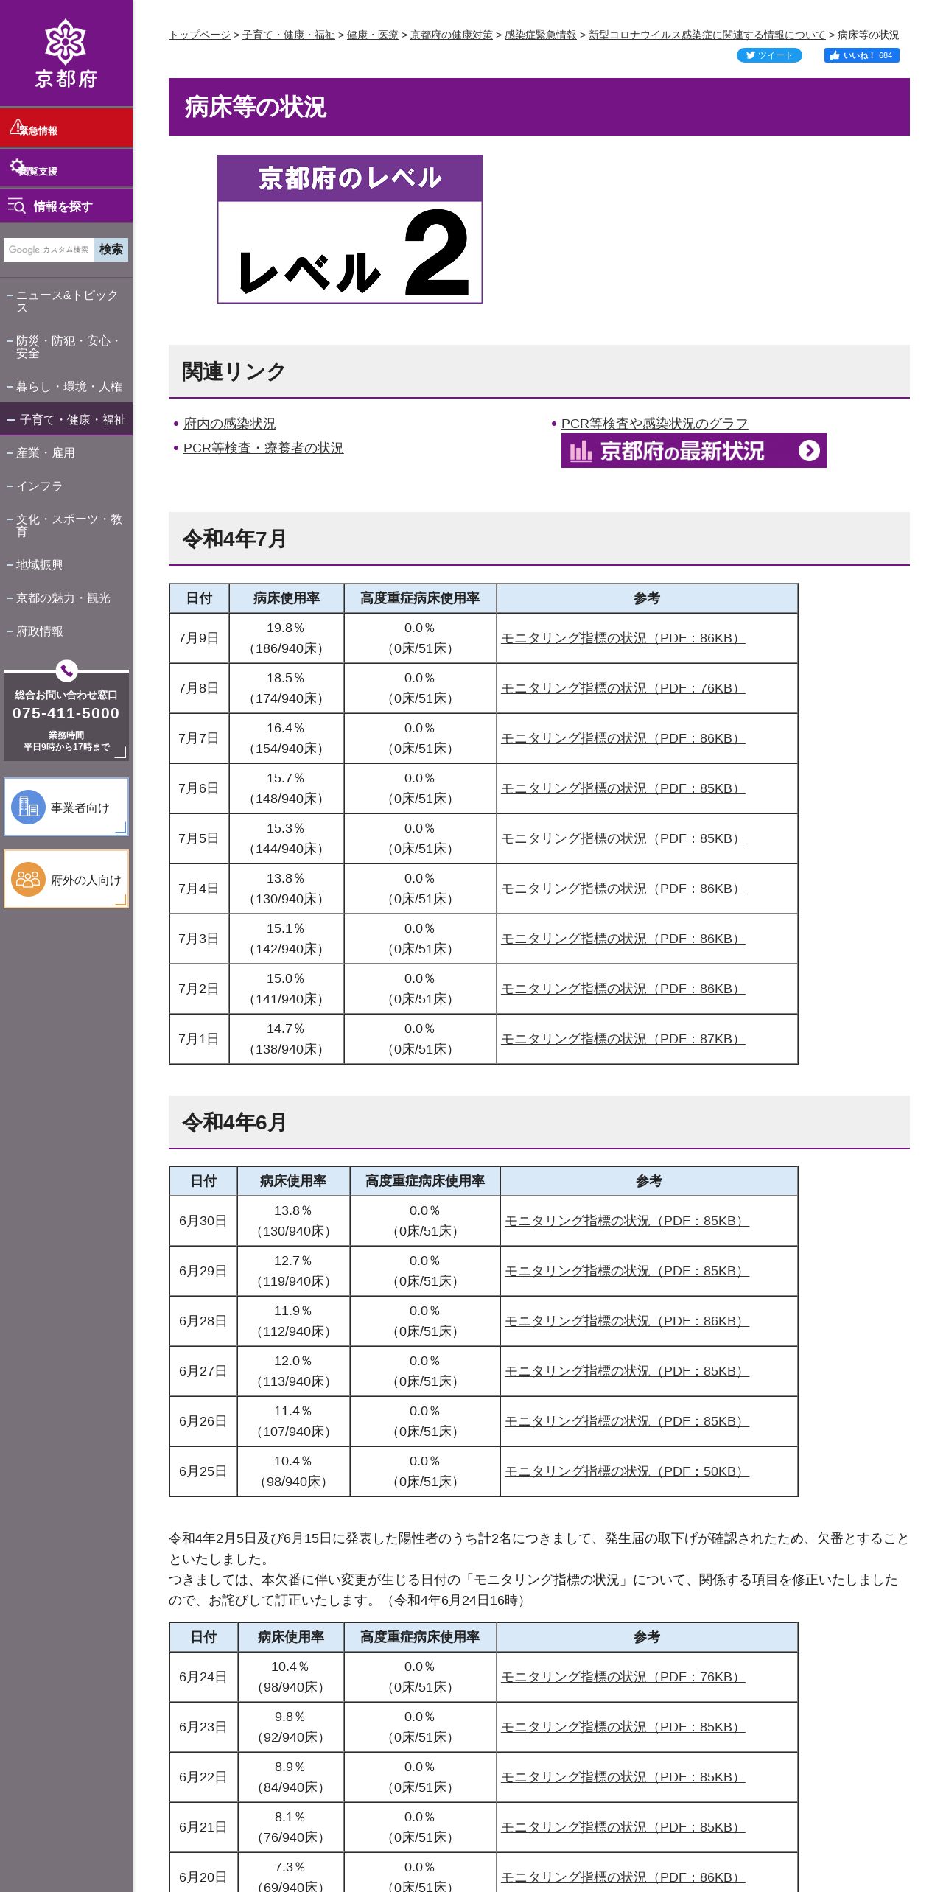Open ニュース&トピックス menu item
This screenshot has width=946, height=1892.
coord(66,301)
